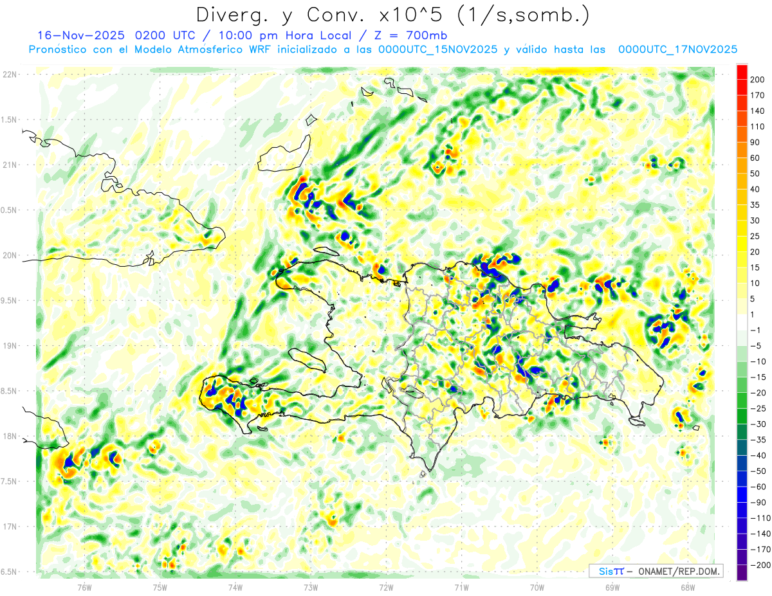Image resolution: width=772 pixels, height=596 pixels.
Task: Click the dark purple bottom colorbar segment
Action: click(742, 573)
